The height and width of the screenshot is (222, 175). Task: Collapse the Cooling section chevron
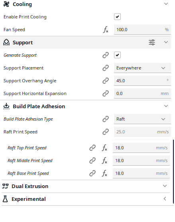coord(166,4)
